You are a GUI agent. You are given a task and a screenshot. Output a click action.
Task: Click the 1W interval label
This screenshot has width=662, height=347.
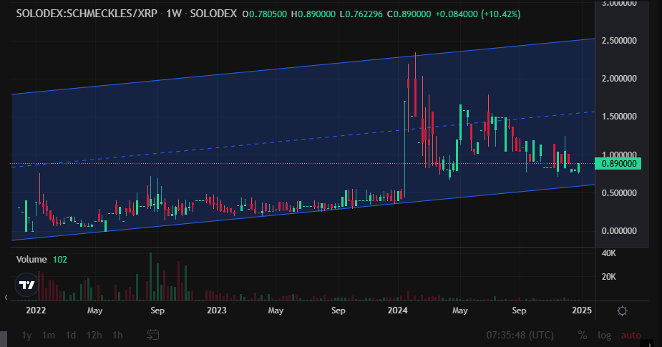pos(173,14)
